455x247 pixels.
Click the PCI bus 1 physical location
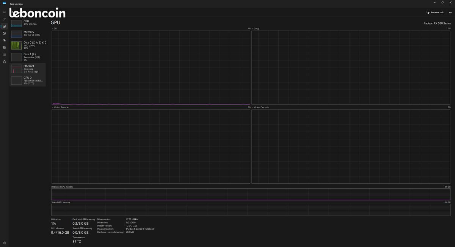coord(140,229)
